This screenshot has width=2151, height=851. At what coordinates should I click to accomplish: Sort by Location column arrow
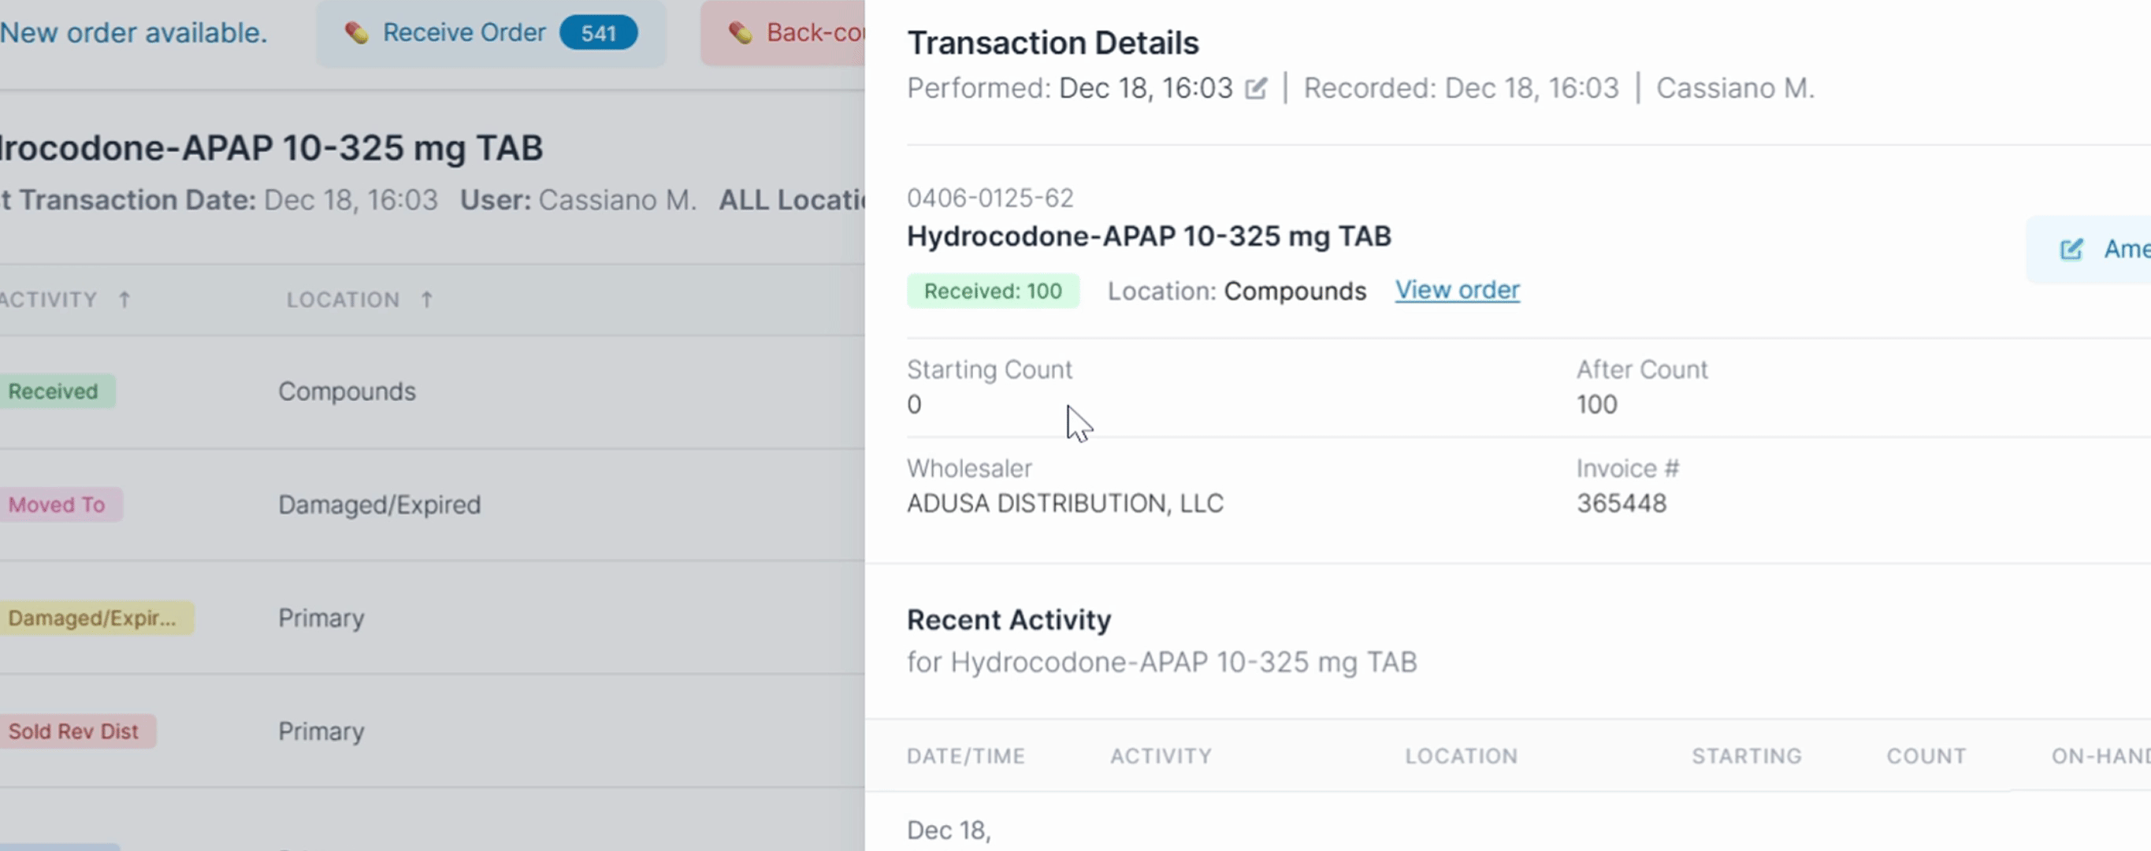tap(427, 299)
